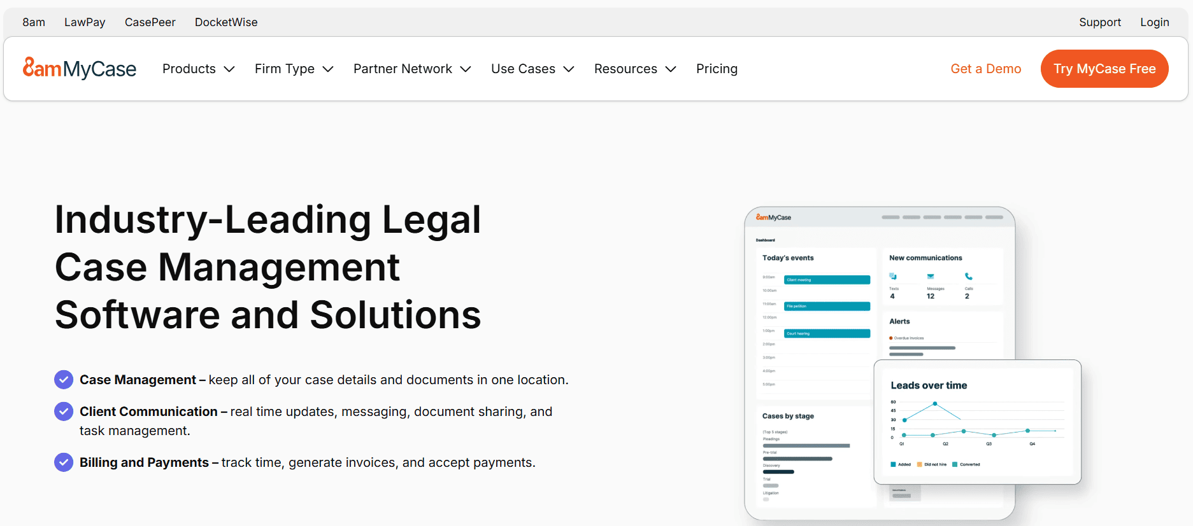Go to CasePeer site link
Image resolution: width=1193 pixels, height=526 pixels.
pyautogui.click(x=150, y=22)
